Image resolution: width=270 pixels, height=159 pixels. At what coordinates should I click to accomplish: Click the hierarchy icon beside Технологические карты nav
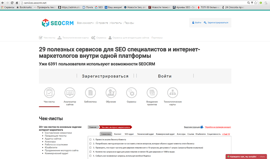pos(60,38)
